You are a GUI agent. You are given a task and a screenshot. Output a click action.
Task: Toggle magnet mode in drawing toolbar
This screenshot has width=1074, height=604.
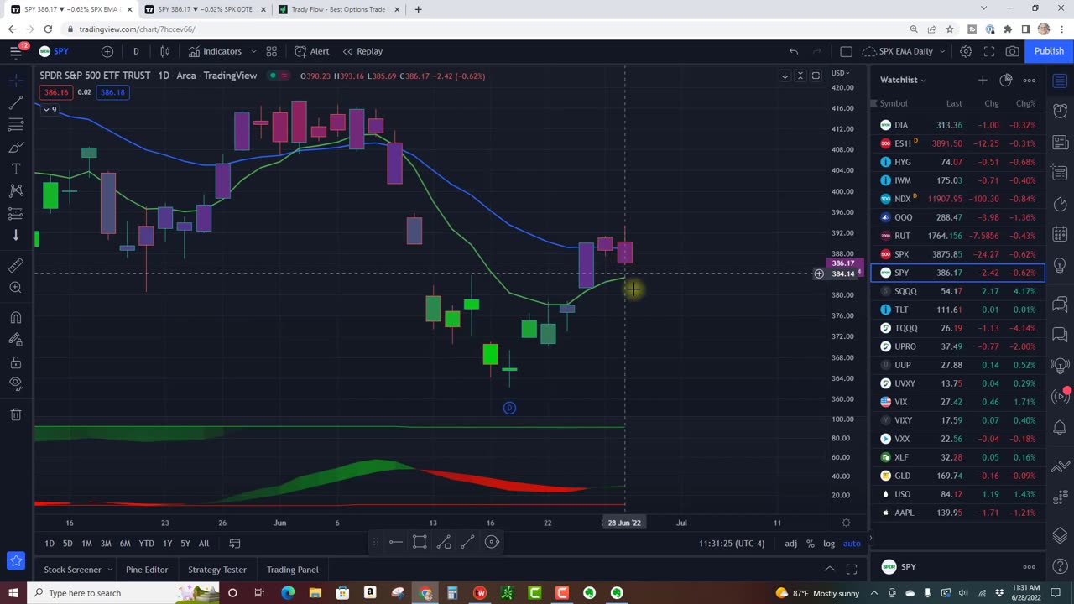click(16, 318)
